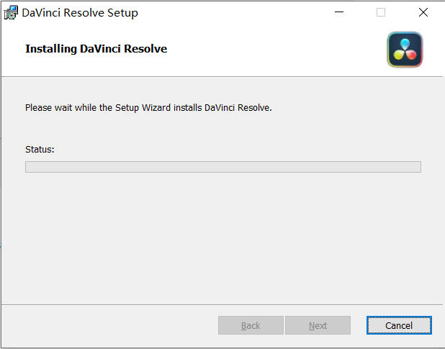Click the empty white header area beside the heading
This screenshot has width=445, height=349.
(x=281, y=50)
